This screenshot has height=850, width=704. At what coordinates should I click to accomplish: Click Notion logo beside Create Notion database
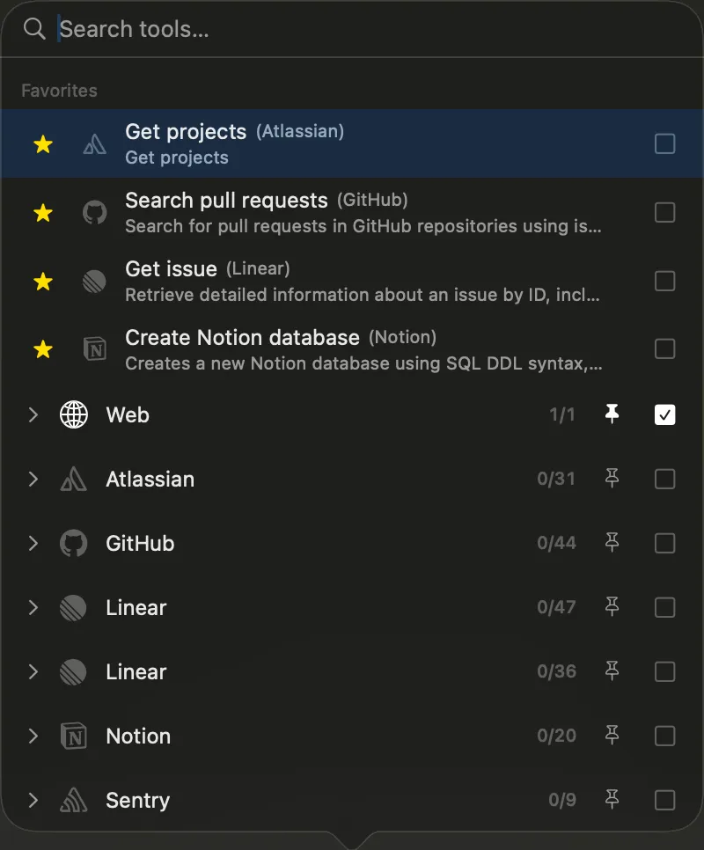pyautogui.click(x=95, y=349)
